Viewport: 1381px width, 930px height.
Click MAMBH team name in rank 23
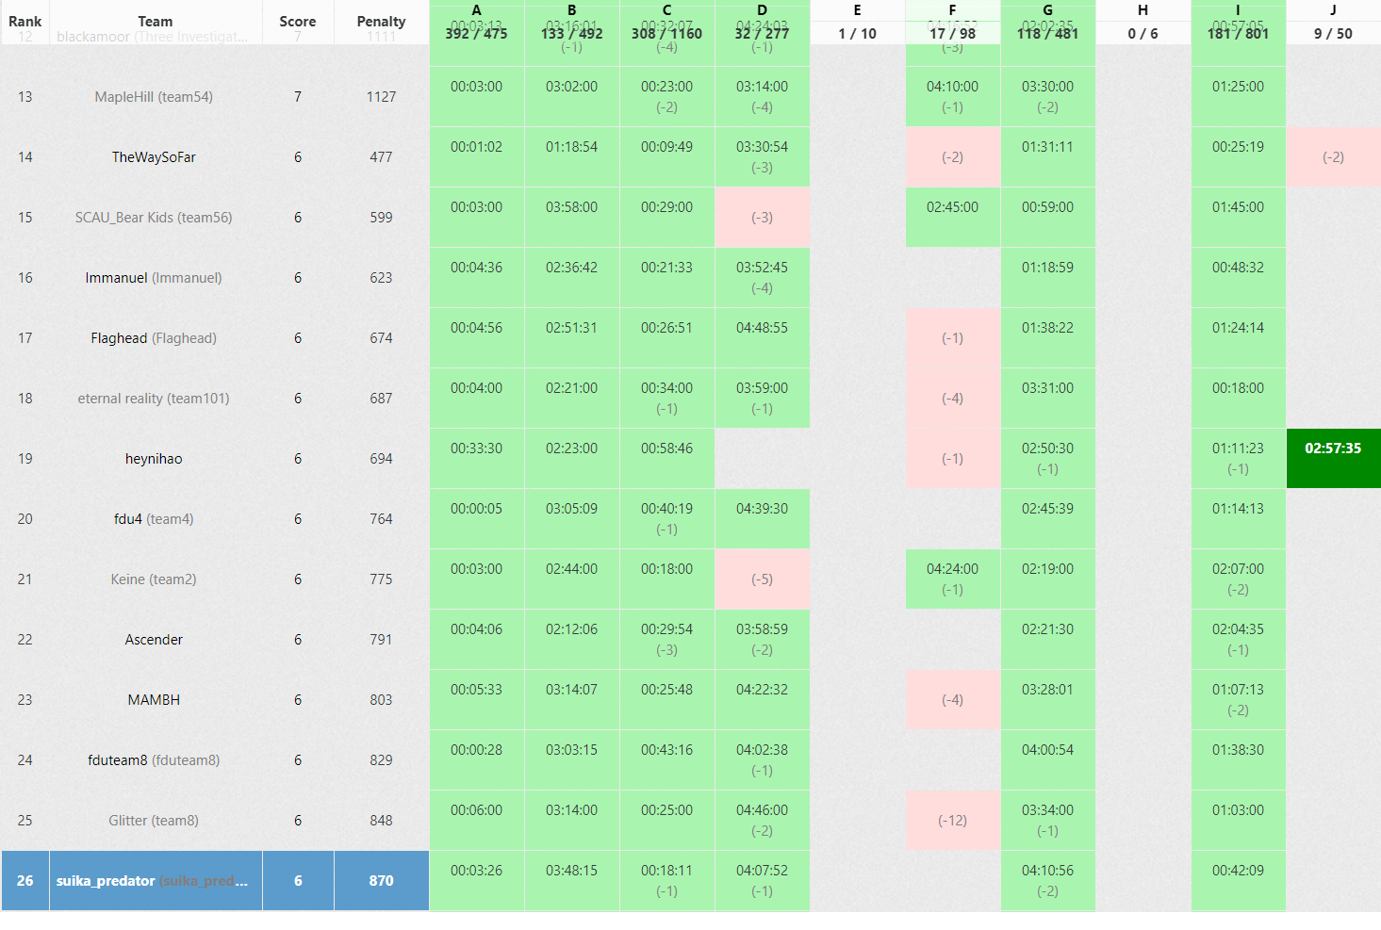(154, 700)
